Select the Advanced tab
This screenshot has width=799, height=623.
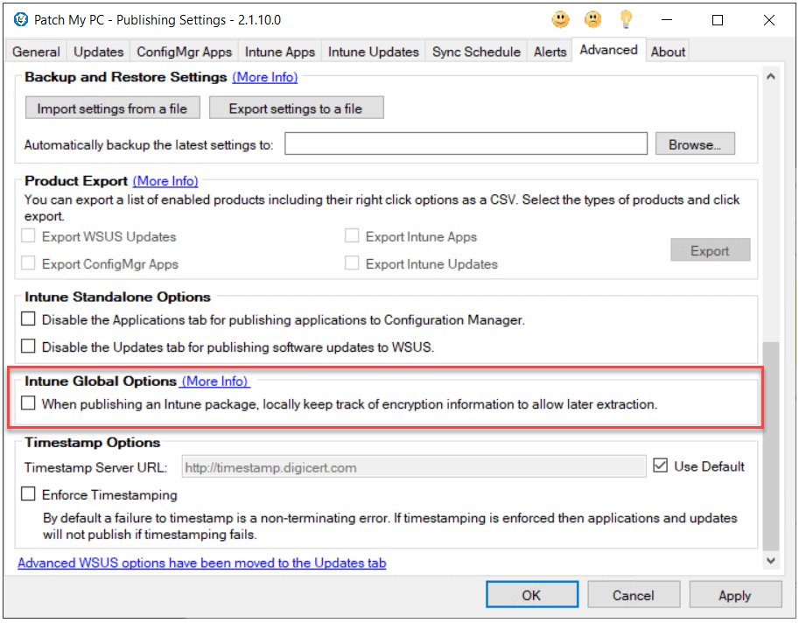pyautogui.click(x=609, y=50)
